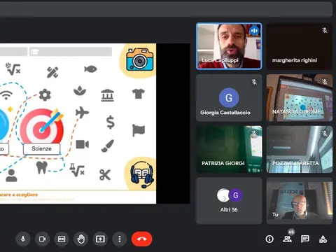336x252 pixels.
Task: Select Luca Capiluppi video tile
Action: pyautogui.click(x=229, y=46)
